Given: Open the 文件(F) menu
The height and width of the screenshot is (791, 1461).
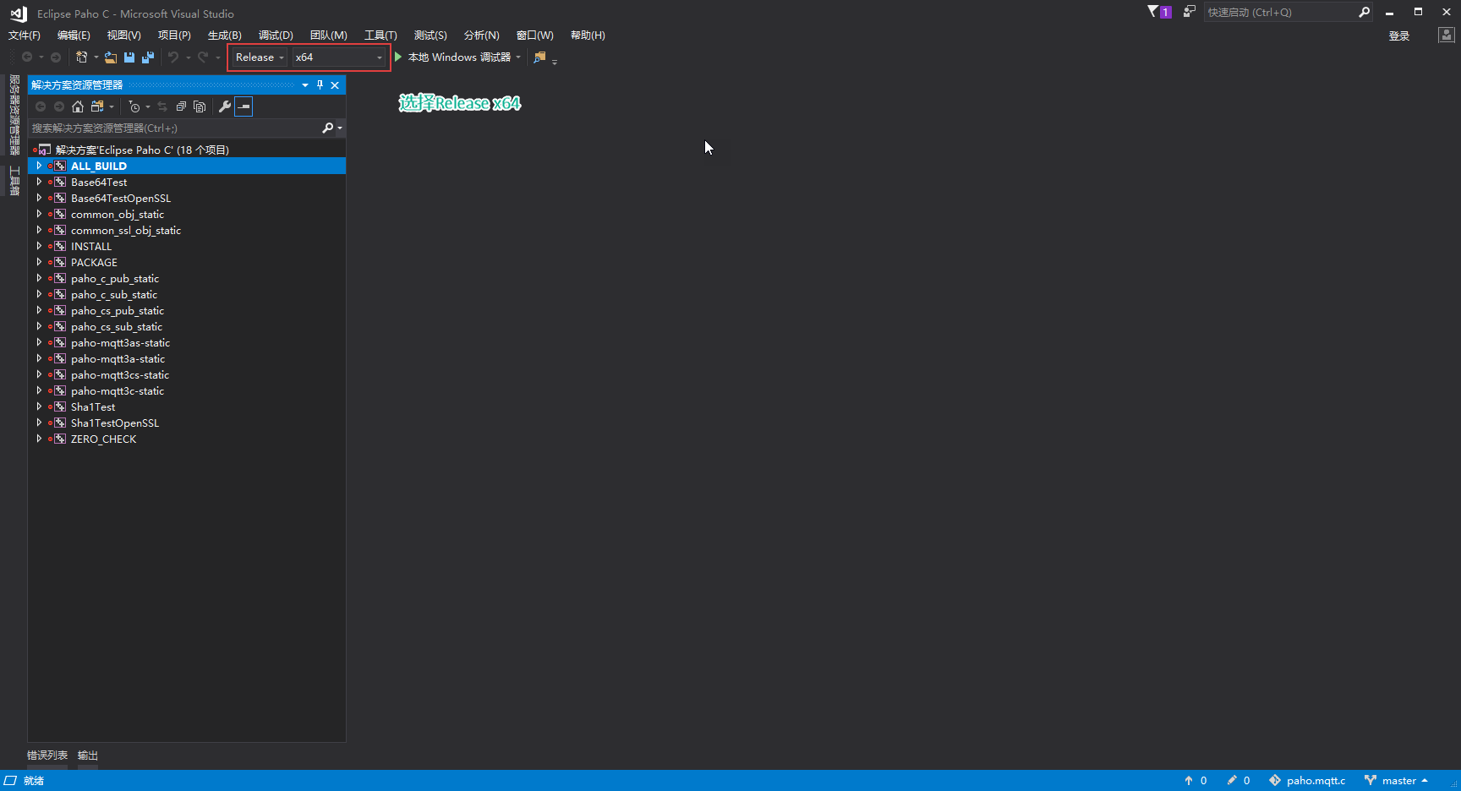Looking at the screenshot, I should click(x=25, y=35).
